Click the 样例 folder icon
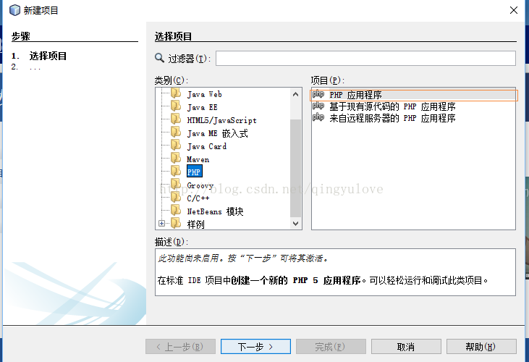Image resolution: width=529 pixels, height=362 pixels. click(x=176, y=223)
